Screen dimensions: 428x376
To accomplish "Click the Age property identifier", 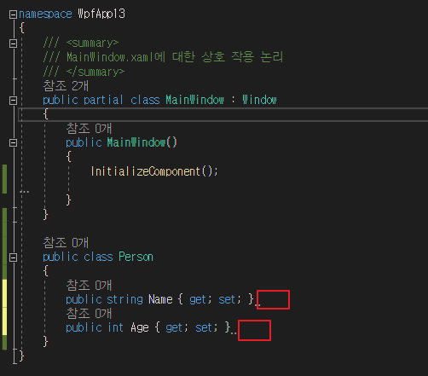I will tap(140, 328).
